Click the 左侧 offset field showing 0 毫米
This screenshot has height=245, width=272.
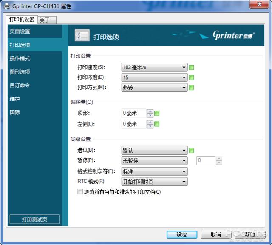tap(134, 124)
